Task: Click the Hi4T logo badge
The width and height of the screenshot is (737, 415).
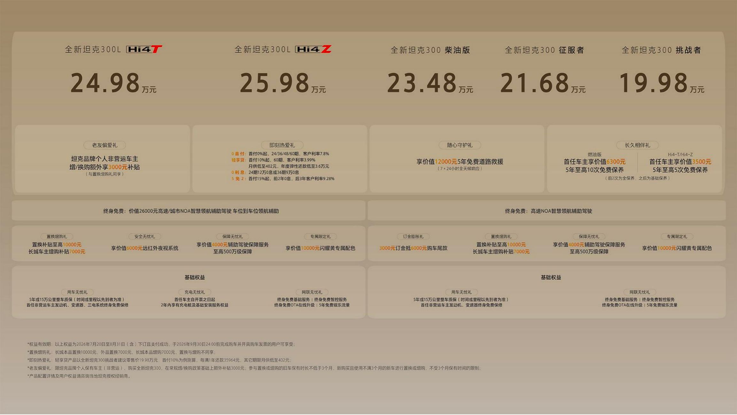Action: point(144,49)
